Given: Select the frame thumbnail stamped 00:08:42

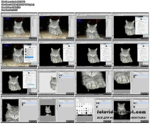Looking at the screenshot, I should click(19, 81).
